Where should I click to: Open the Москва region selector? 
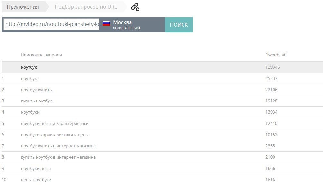[122, 22]
